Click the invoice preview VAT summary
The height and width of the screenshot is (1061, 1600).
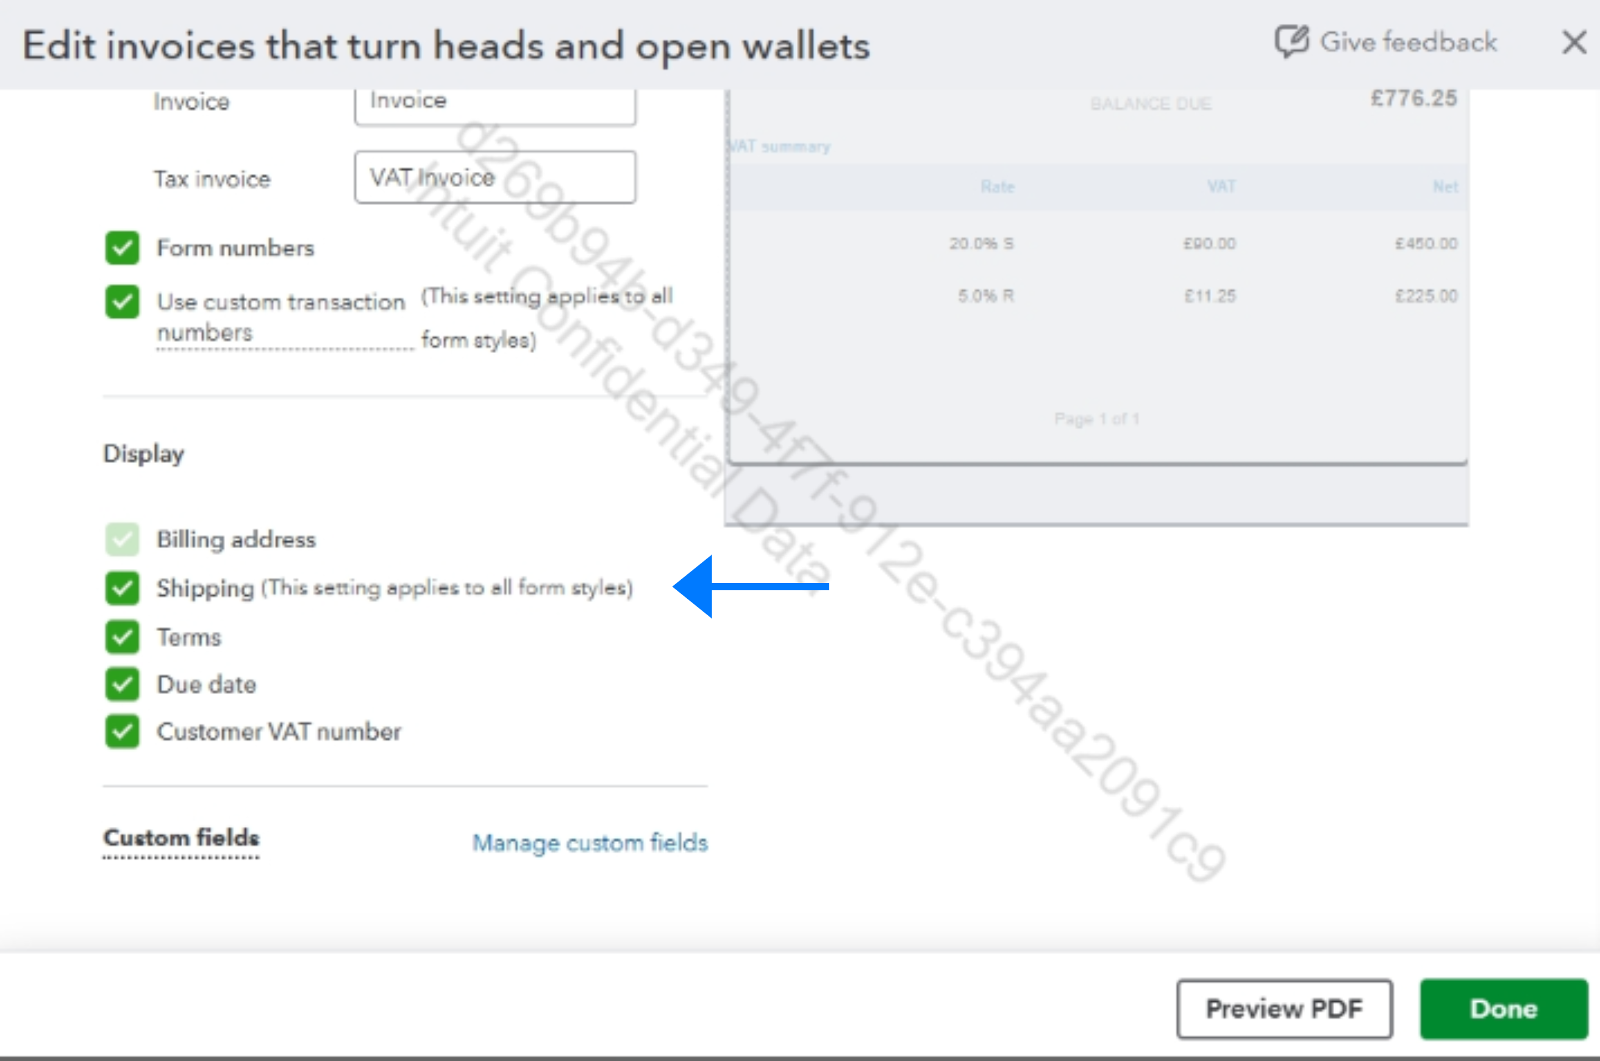pos(779,146)
